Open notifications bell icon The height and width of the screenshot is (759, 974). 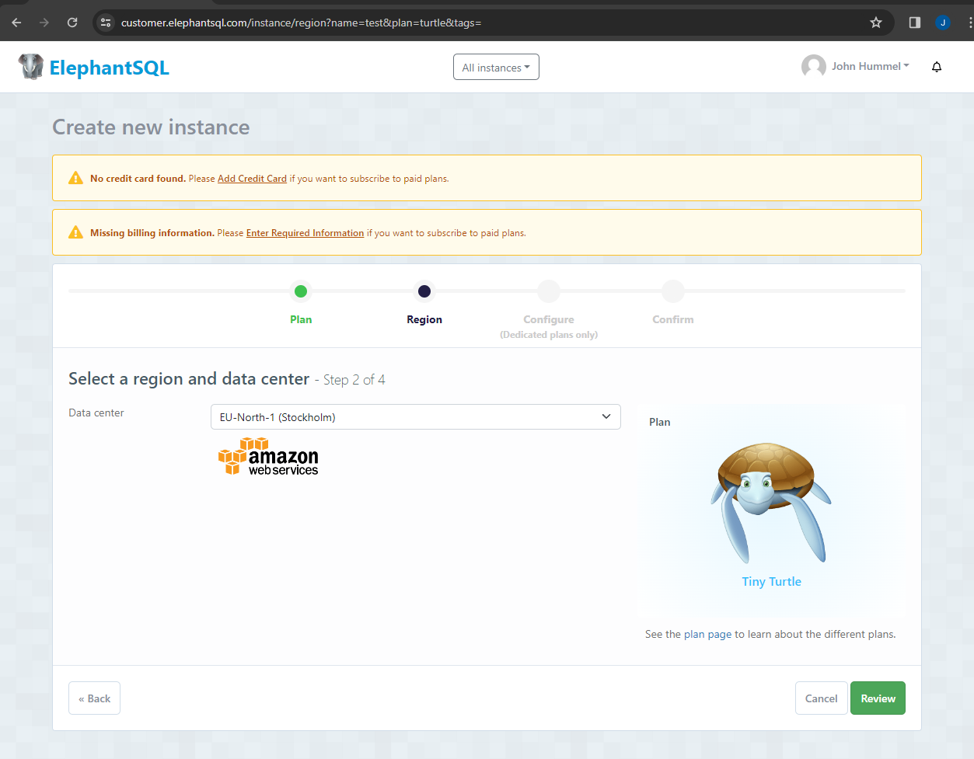(x=937, y=67)
